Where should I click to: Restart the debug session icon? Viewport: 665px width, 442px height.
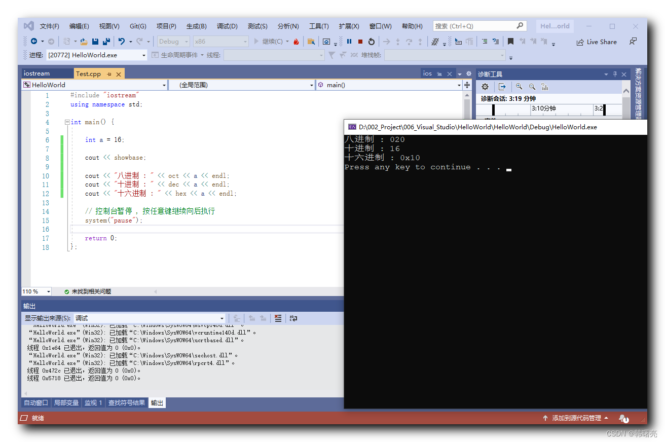point(373,42)
